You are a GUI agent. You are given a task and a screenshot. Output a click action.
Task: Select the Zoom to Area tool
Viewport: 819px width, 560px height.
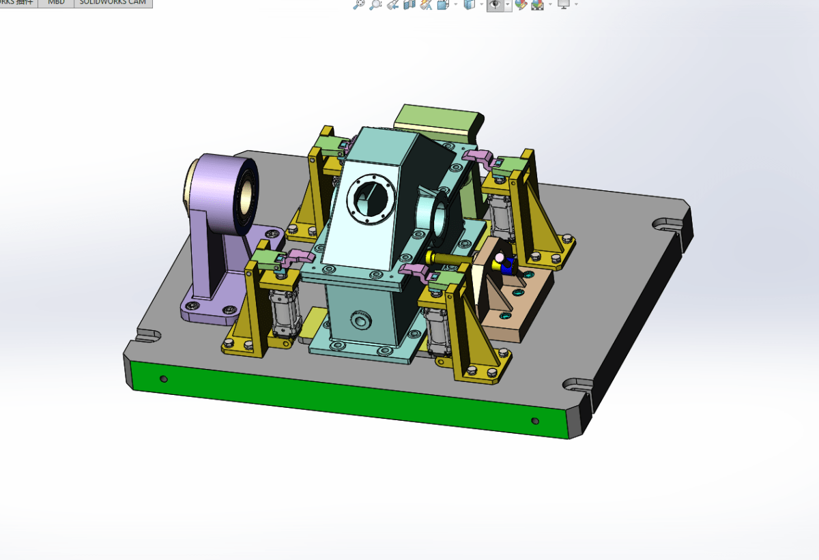tap(375, 4)
